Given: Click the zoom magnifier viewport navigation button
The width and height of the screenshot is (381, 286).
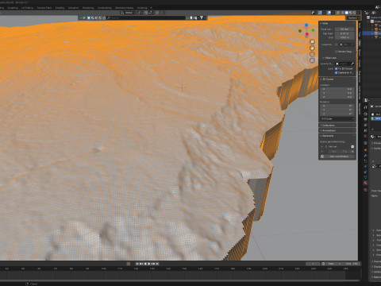Looking at the screenshot, I should [x=312, y=42].
